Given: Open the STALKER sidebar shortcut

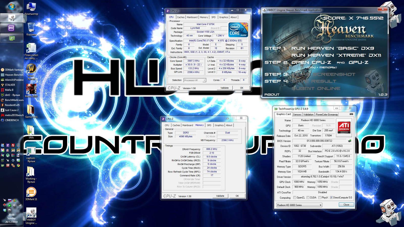Looking at the screenshot, I should [8, 85].
